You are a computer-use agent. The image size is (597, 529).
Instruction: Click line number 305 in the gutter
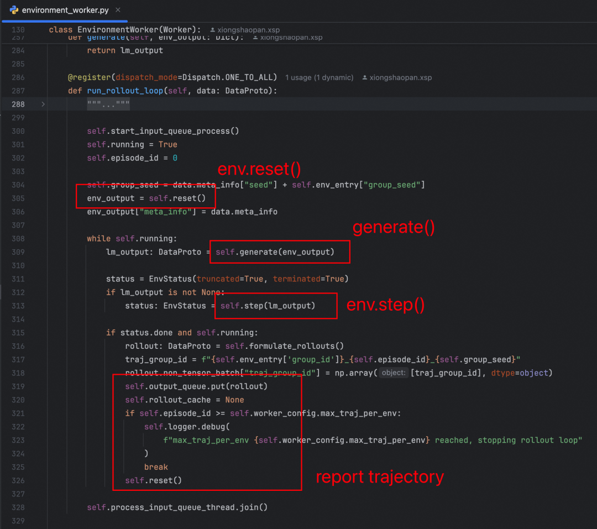click(x=18, y=198)
